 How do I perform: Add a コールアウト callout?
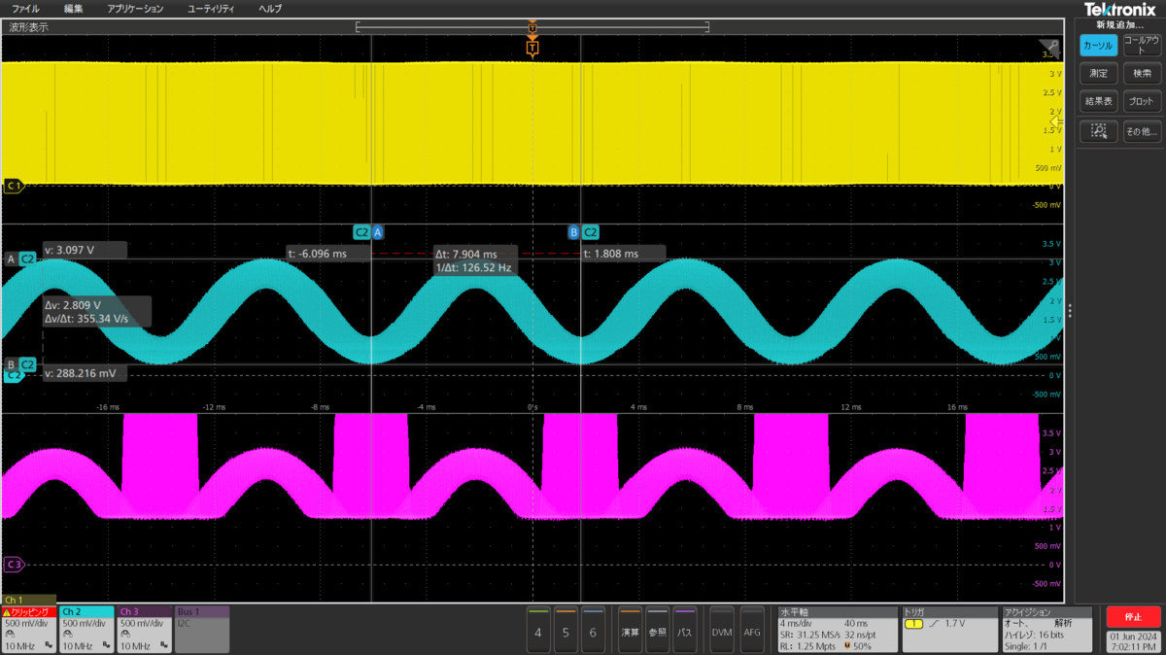(1141, 45)
